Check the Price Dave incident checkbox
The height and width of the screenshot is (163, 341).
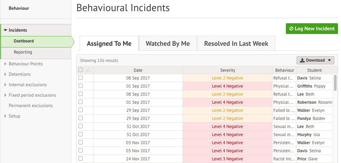click(x=80, y=158)
